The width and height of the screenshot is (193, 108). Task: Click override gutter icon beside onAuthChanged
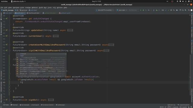pyautogui.click(x=7, y=19)
